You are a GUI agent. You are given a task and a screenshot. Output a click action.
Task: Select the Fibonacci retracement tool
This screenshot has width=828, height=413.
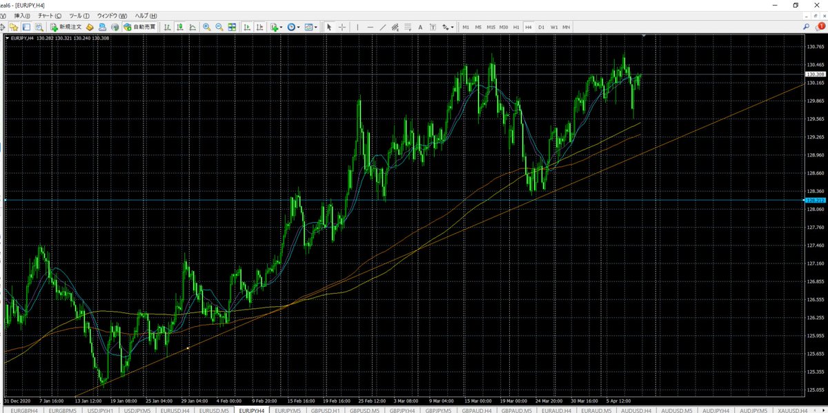[x=407, y=27]
